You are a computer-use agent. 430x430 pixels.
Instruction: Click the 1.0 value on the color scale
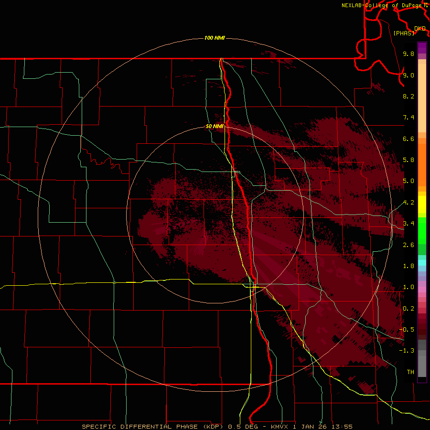(408, 287)
